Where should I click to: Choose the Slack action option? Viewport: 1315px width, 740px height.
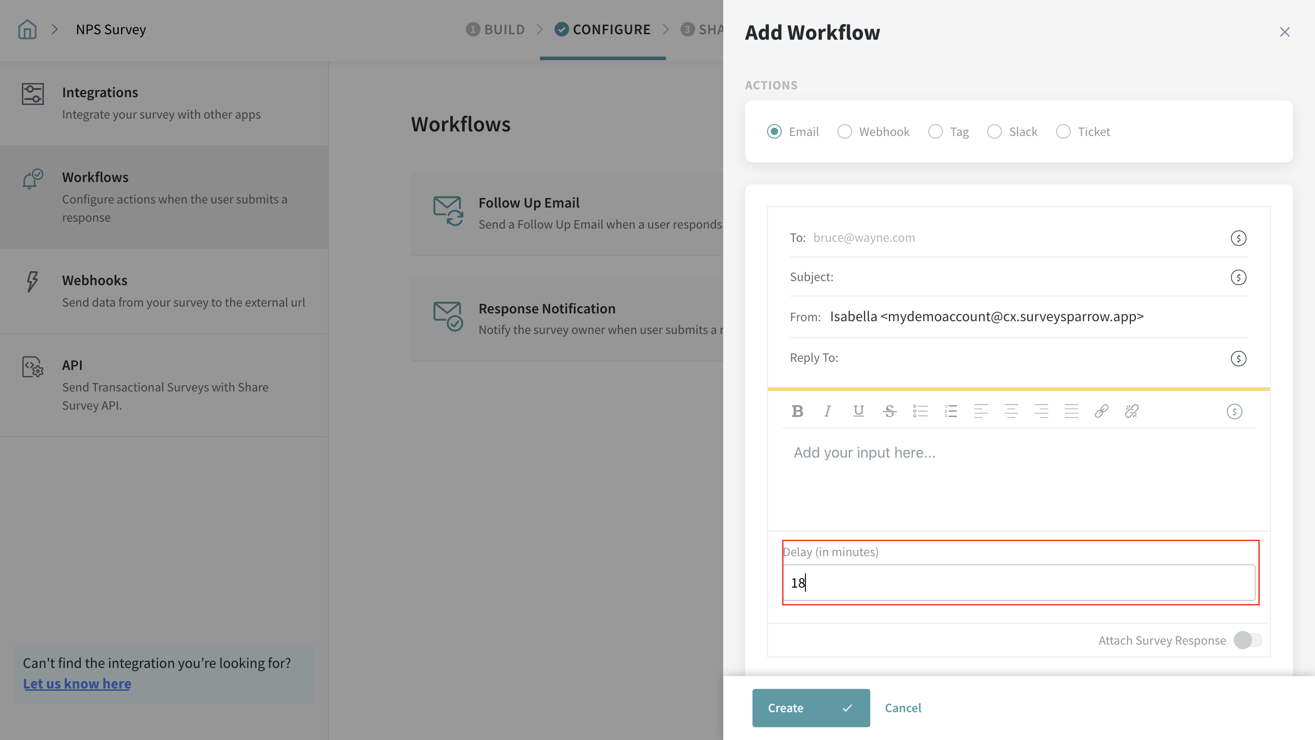(994, 131)
